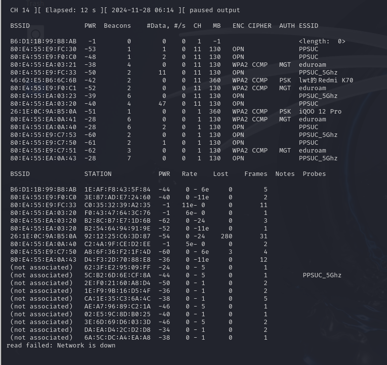Select station D4:F3:2D:70:88:E8
Screen dimensions: 387x365
[x=117, y=260]
